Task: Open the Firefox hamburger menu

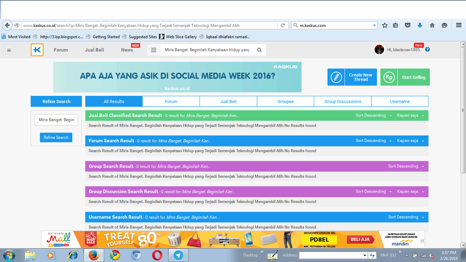Action: coord(459,25)
